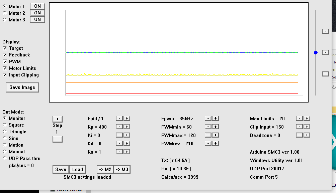Select UDP Pass thru output mode
Viewport: 336px width, 193px height.
5,158
